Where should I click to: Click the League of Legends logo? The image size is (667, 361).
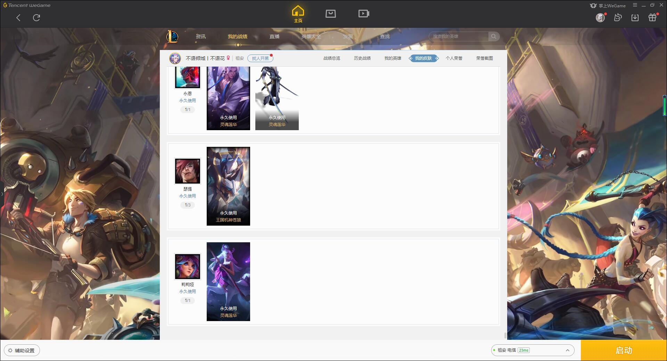(x=172, y=36)
